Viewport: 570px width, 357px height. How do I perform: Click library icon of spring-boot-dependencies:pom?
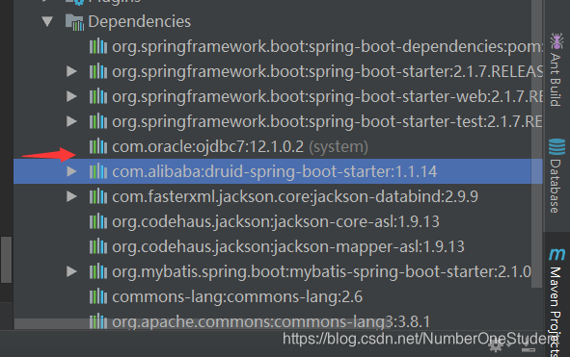(x=98, y=46)
